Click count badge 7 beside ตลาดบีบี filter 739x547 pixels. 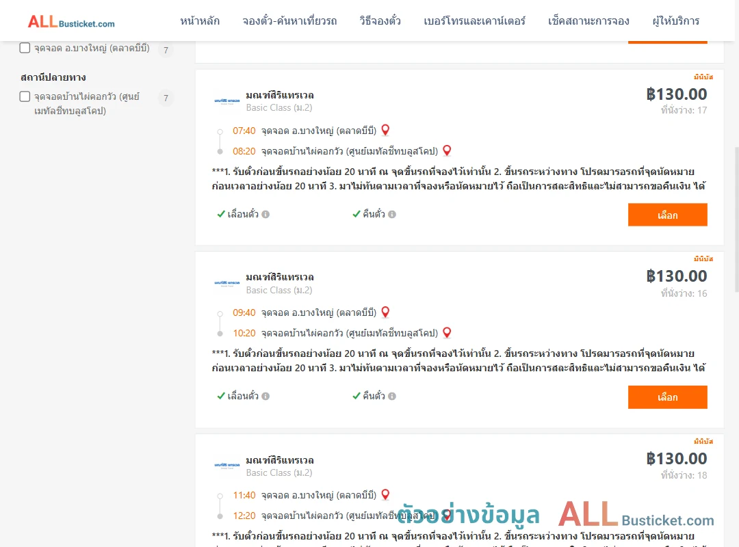166,50
